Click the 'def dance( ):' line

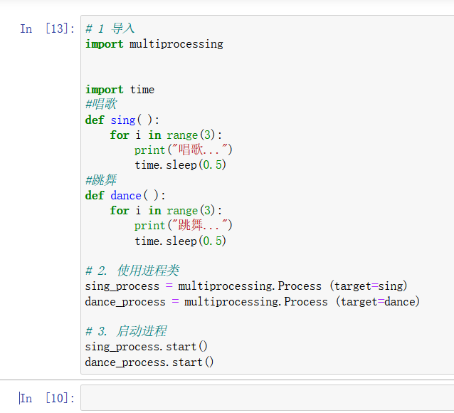pos(125,195)
